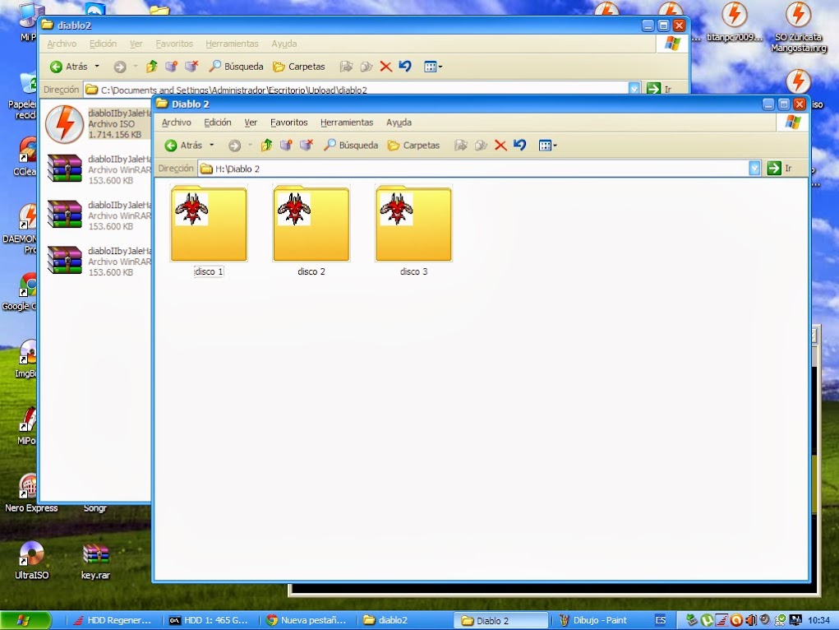Click undo icon in diablo2 background window

[405, 67]
